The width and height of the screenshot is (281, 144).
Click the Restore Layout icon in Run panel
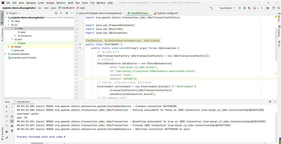click(x=7, y=132)
